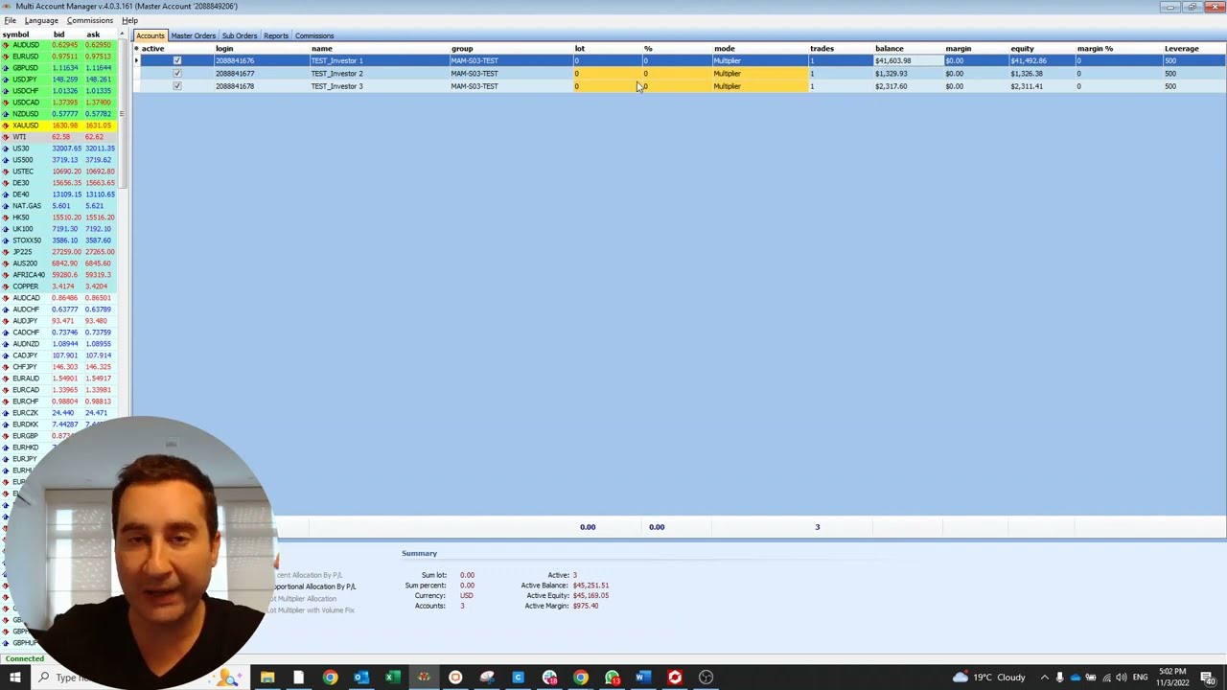
Task: Click the arrow icon beside USDJPY symbol
Action: [6, 80]
